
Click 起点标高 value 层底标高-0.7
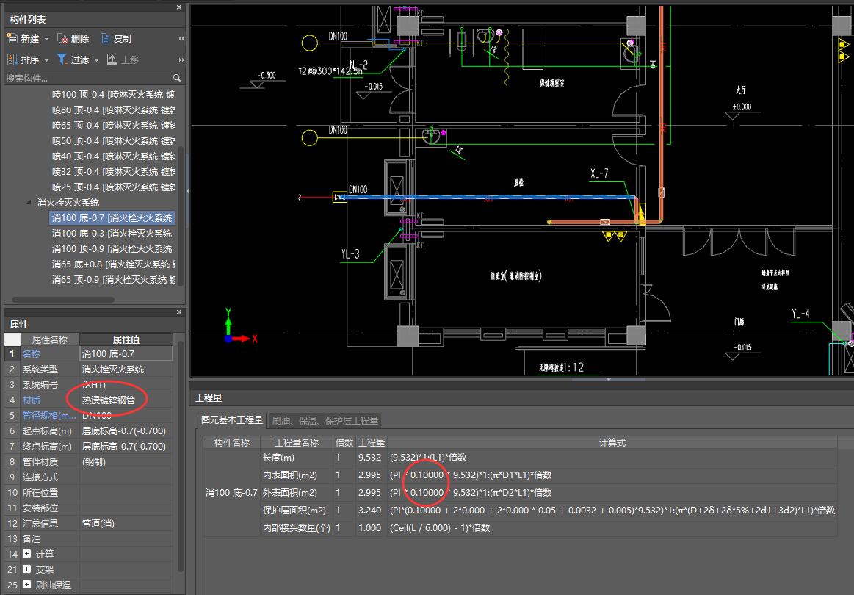126,430
